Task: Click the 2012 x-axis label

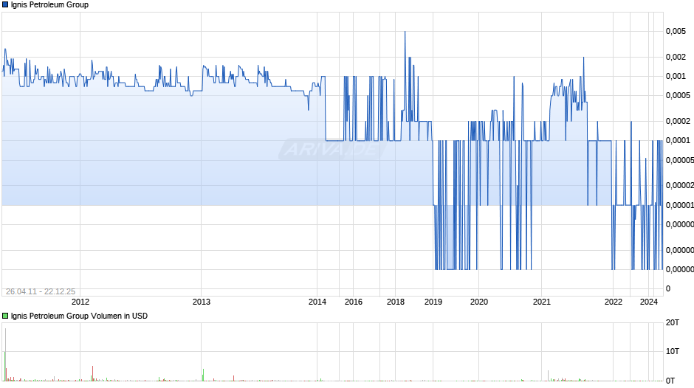Action: (80, 302)
